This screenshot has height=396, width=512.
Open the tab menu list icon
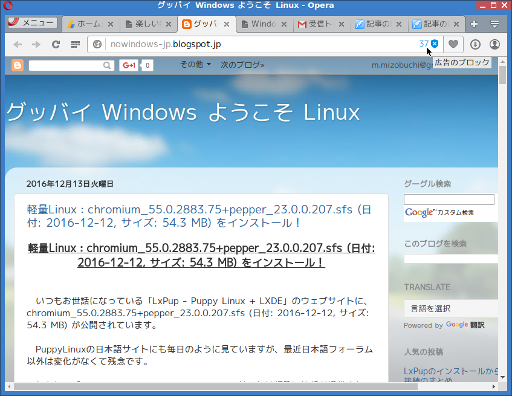click(494, 24)
